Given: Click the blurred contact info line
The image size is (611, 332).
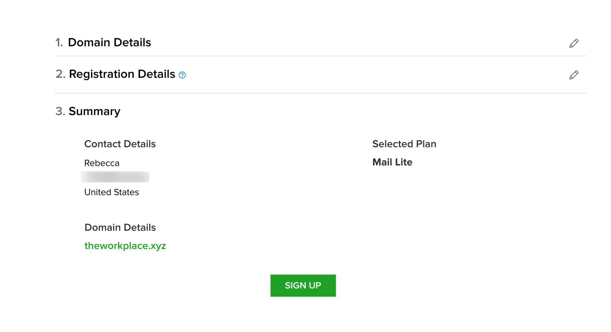Looking at the screenshot, I should point(115,177).
